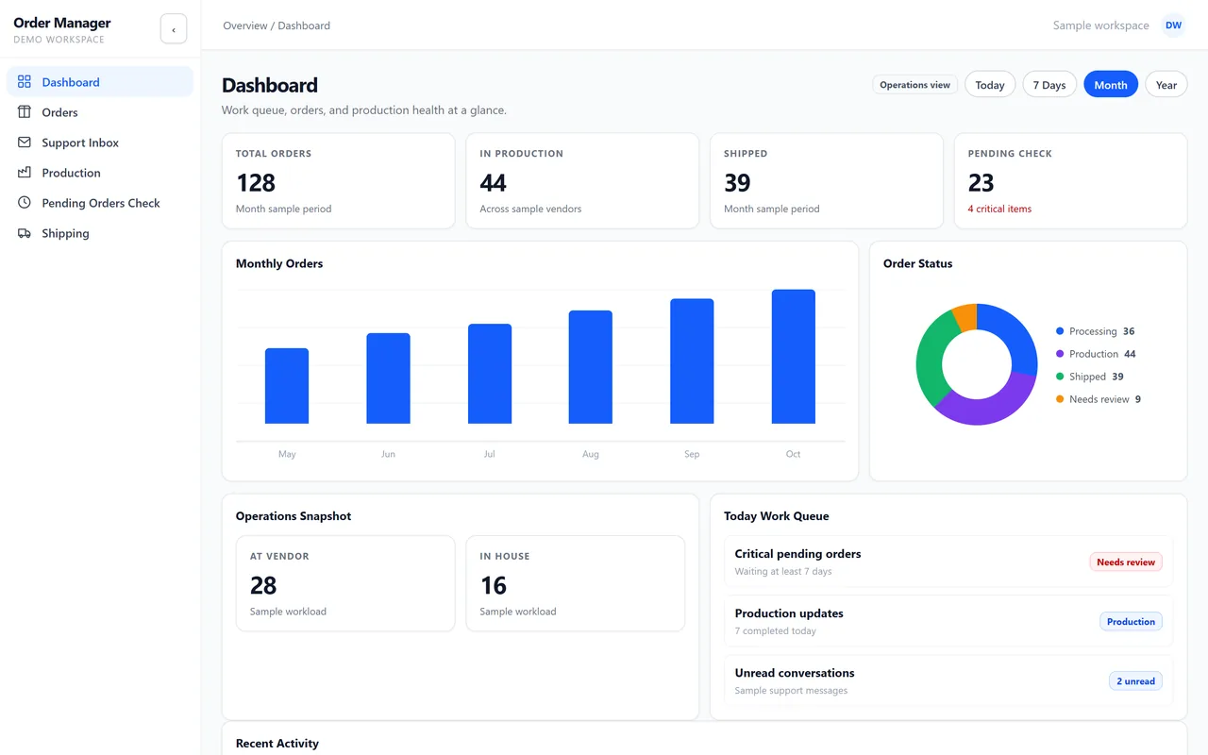Click the Shipping truck icon
The width and height of the screenshot is (1208, 755).
click(25, 233)
